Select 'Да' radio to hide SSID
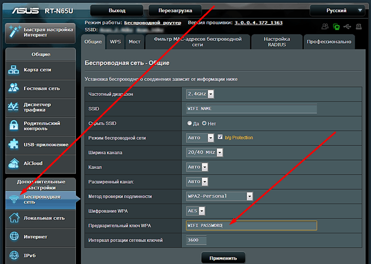Image resolution: width=371 pixels, height=264 pixels. [190, 123]
